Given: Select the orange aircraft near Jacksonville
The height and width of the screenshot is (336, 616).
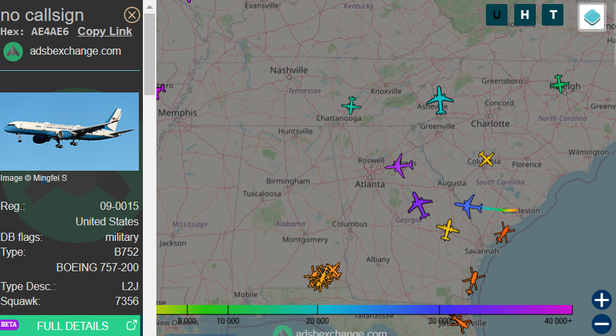Looking at the screenshot, I should 460,322.
